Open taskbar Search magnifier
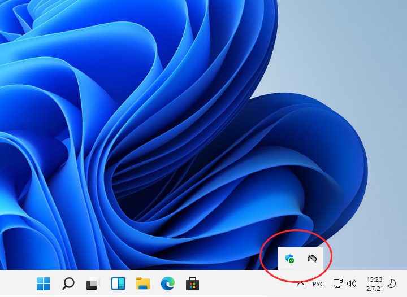This screenshot has width=407, height=297. [68, 283]
